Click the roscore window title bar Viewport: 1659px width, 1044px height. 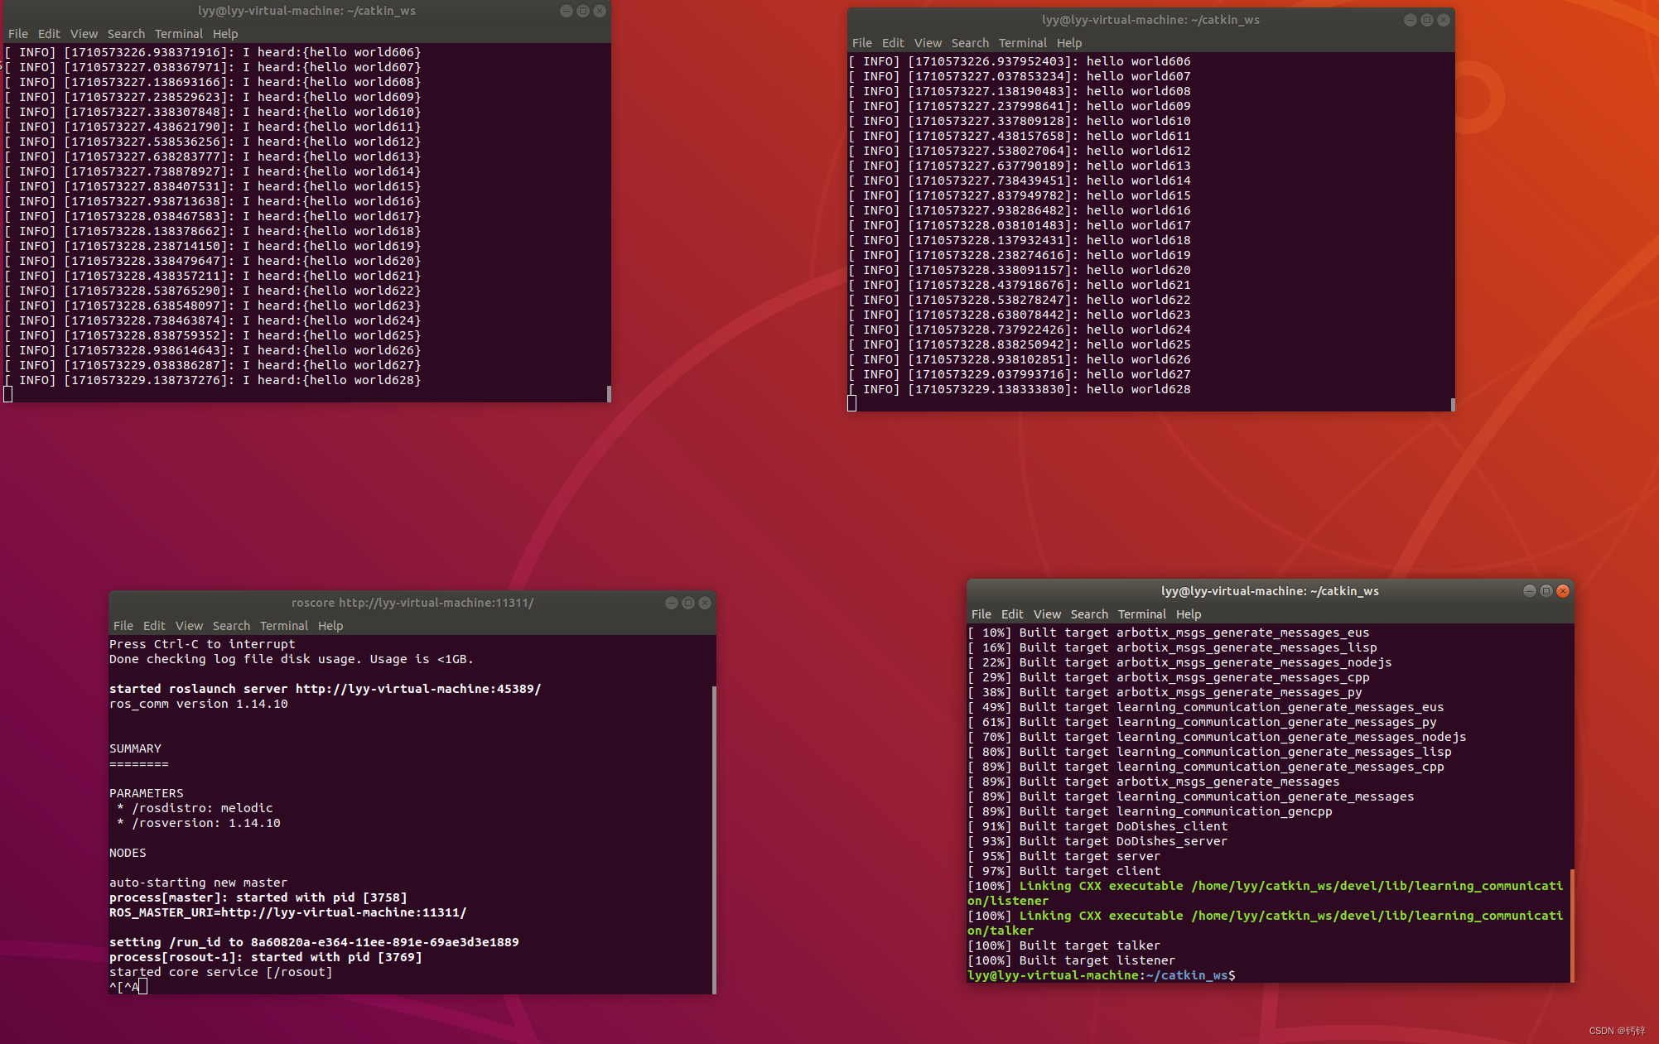[x=412, y=603]
